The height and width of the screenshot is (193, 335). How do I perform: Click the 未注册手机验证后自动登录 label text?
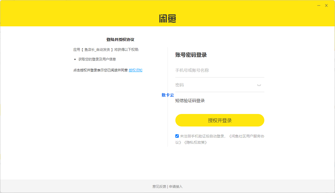[202, 136]
